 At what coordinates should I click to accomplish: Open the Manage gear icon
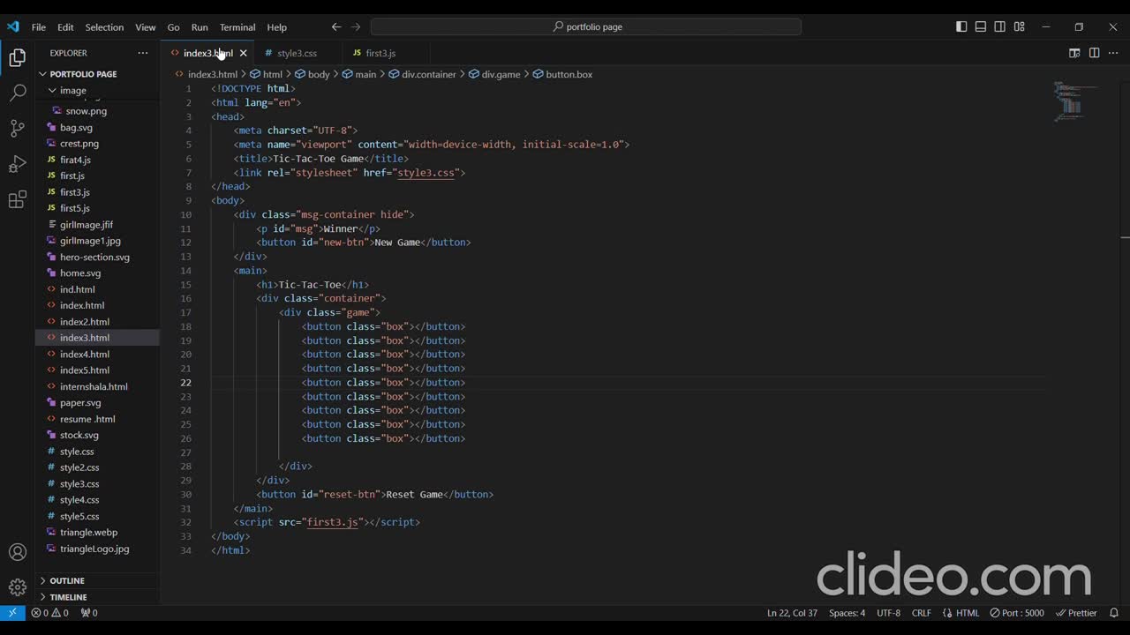tap(18, 587)
